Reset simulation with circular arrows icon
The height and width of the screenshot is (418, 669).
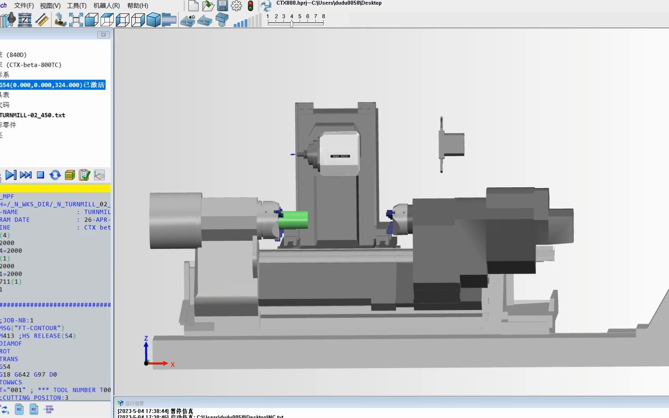(x=55, y=175)
